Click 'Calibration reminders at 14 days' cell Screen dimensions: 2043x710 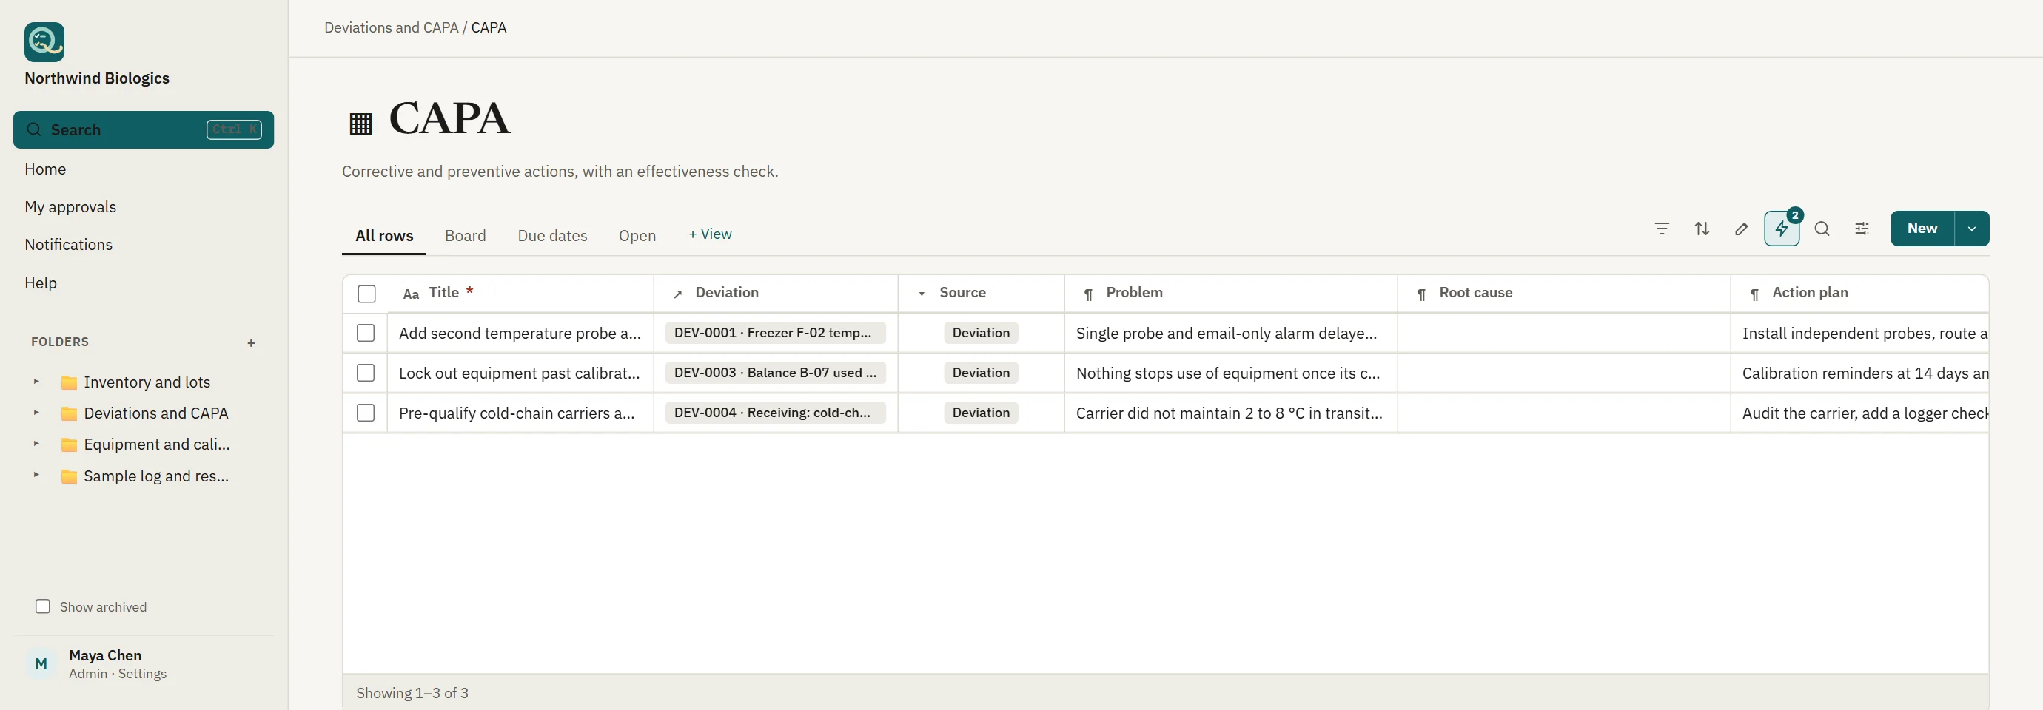click(1859, 373)
